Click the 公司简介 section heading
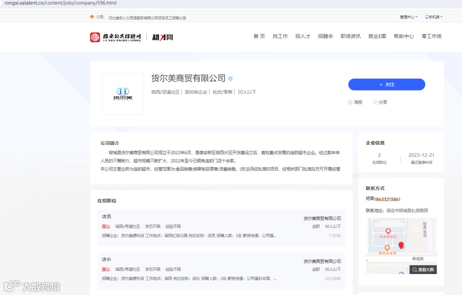The image size is (462, 295). click(110, 143)
